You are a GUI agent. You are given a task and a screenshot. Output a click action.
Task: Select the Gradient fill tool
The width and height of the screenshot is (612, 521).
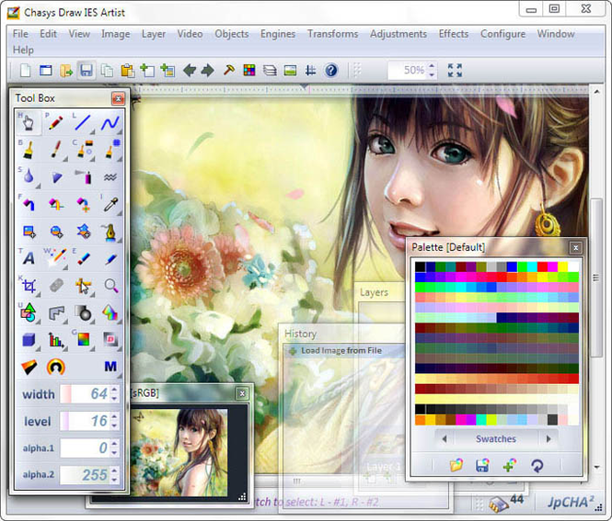(83, 340)
